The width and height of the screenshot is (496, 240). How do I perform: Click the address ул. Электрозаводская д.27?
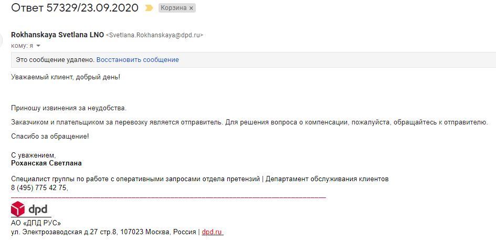pos(104,232)
